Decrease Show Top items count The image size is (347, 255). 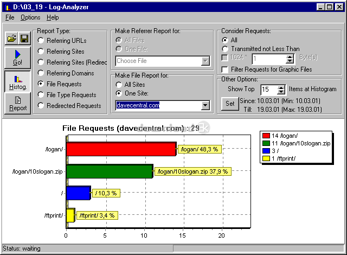(281, 92)
